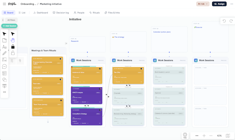This screenshot has width=235, height=140.
Task: Activate the closed lock icon
Action: [13, 46]
